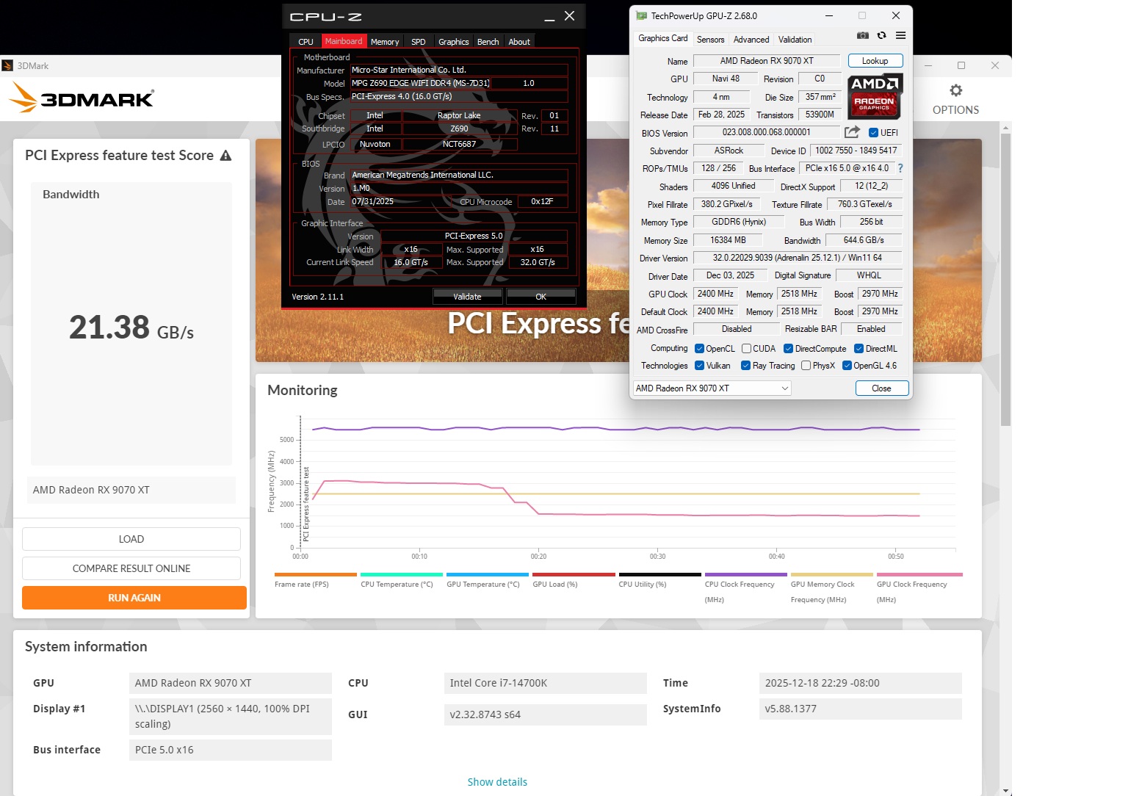Click the 3DMark title bar app icon
The image size is (1128, 796).
pos(7,65)
